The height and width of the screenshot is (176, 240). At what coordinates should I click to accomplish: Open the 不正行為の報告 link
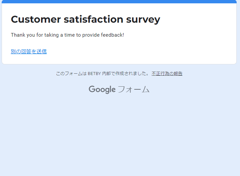pos(167,74)
